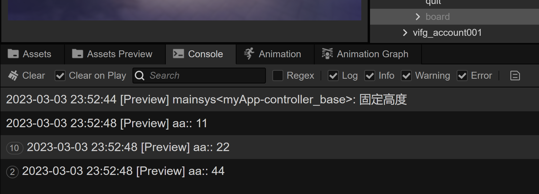The image size is (539, 194).
Task: Toggle the Clear on Play checkbox
Action: [x=60, y=76]
